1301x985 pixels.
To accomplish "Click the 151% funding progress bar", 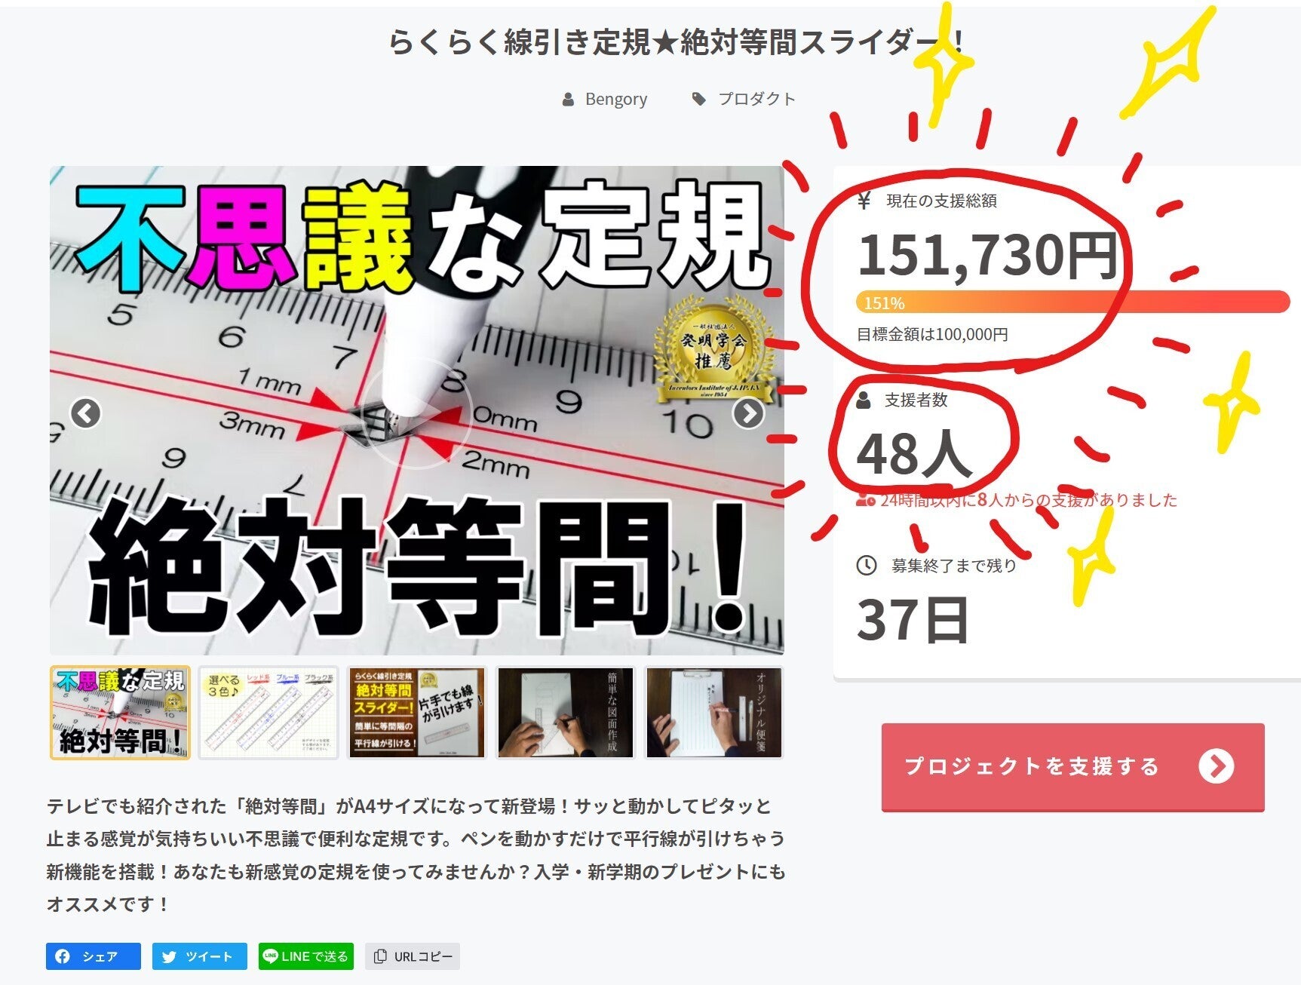I will tap(1072, 302).
